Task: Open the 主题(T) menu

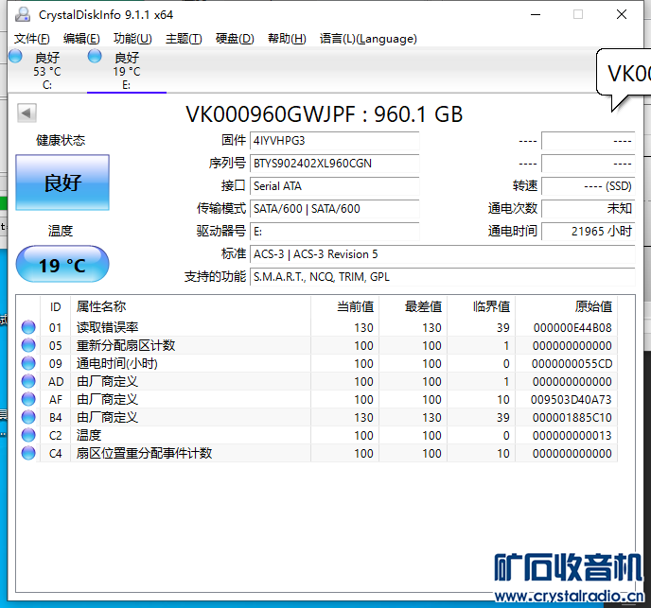Action: coord(184,39)
